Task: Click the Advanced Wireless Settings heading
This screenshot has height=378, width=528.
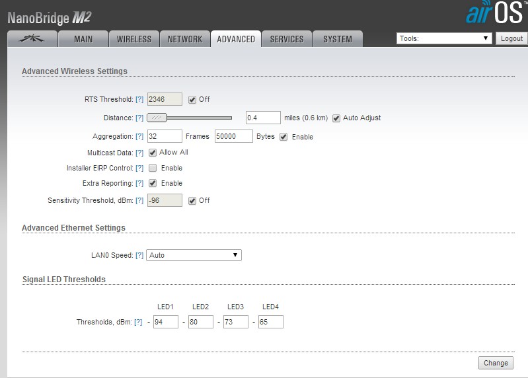Action: coord(75,71)
